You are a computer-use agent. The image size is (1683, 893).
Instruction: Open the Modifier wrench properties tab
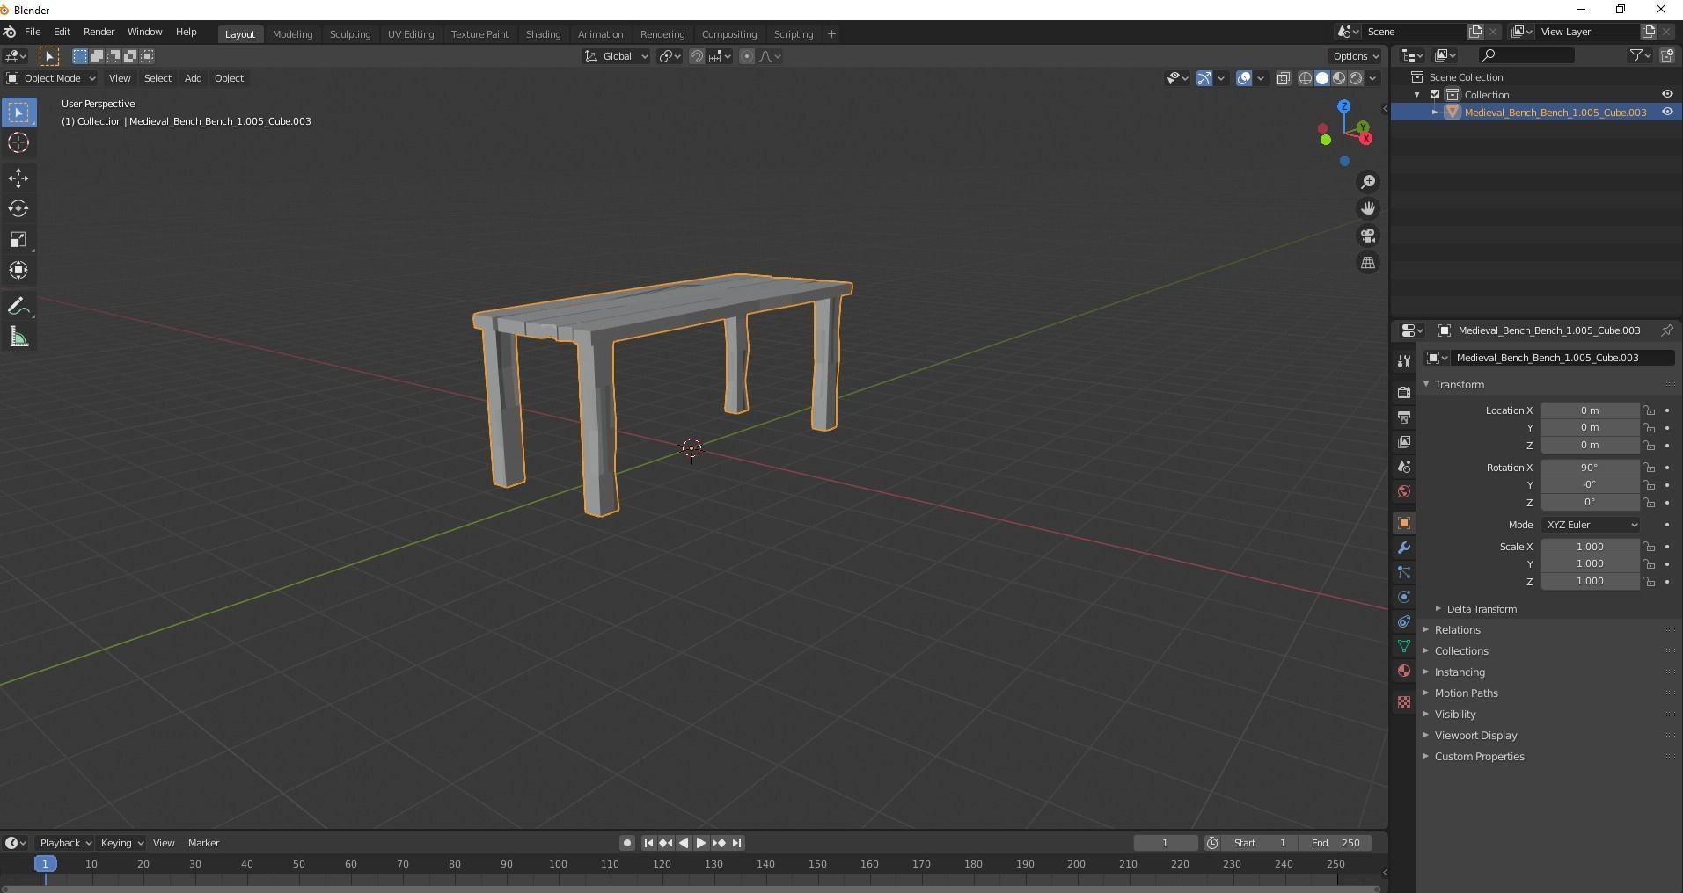pos(1404,548)
